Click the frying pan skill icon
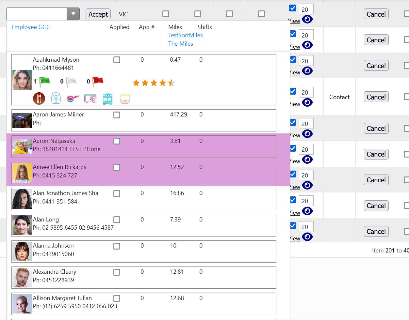 [x=73, y=98]
